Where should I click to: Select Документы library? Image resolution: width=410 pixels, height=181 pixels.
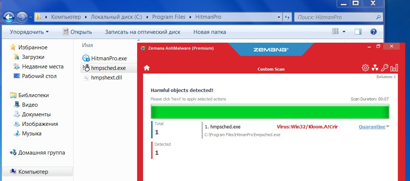point(36,114)
